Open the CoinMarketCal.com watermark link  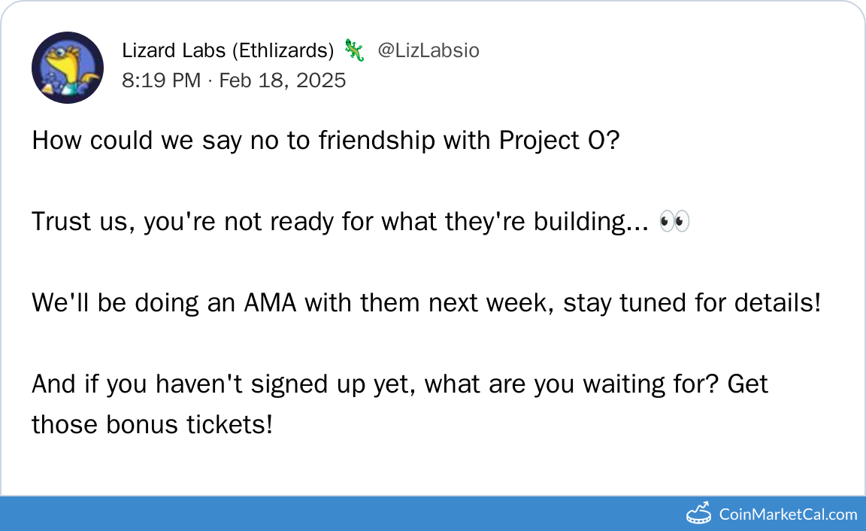(788, 514)
